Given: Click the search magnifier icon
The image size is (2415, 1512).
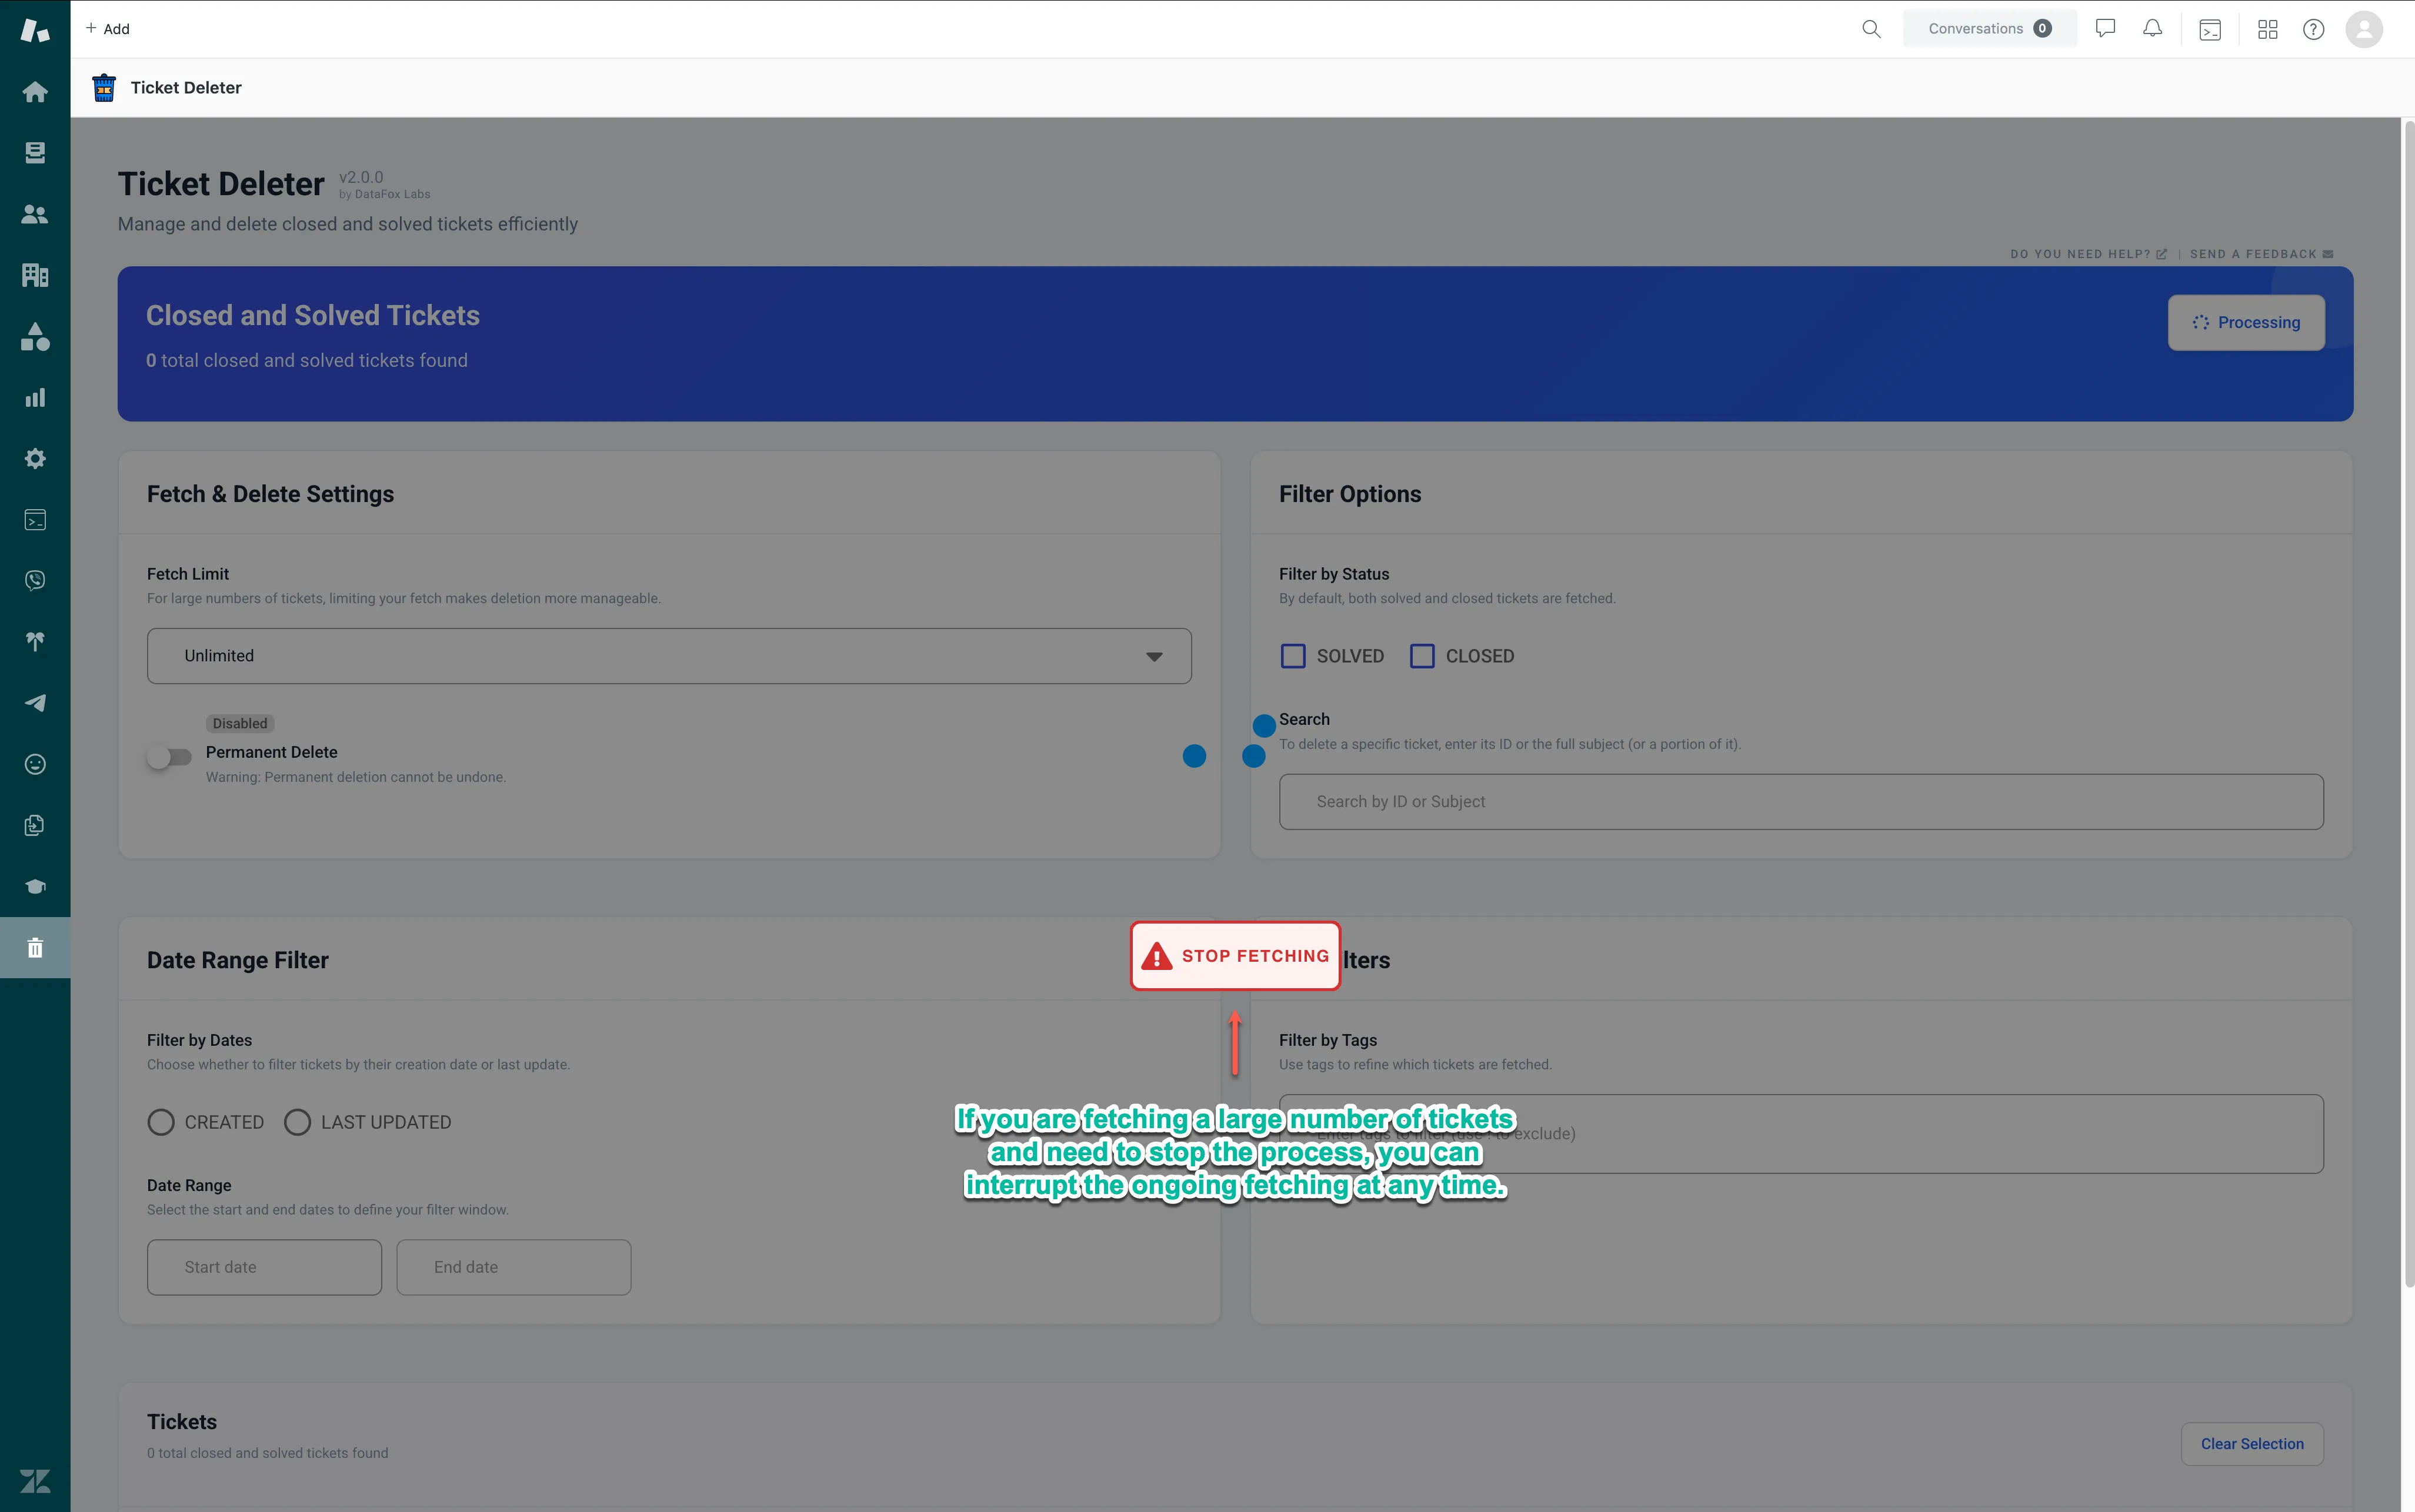Looking at the screenshot, I should 1871,29.
